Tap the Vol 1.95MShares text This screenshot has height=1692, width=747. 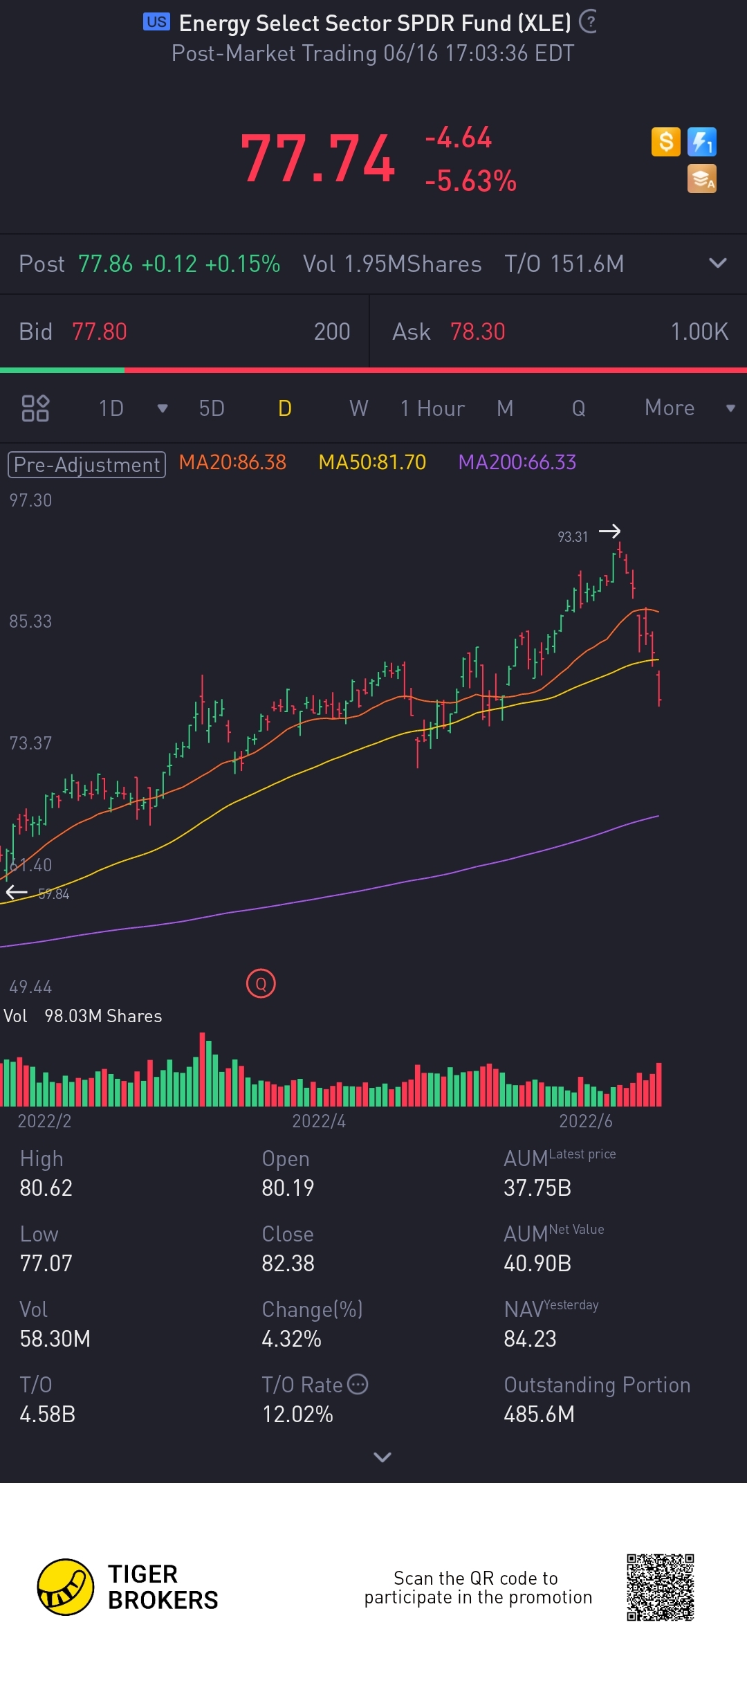(x=392, y=264)
